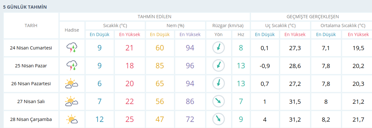Click the Hadise column header

[x=72, y=30]
